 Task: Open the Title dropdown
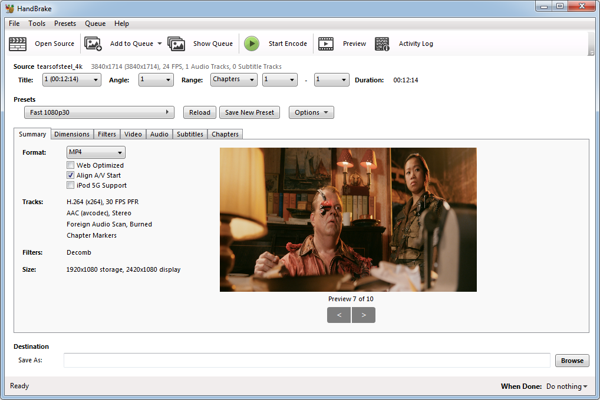pos(71,80)
